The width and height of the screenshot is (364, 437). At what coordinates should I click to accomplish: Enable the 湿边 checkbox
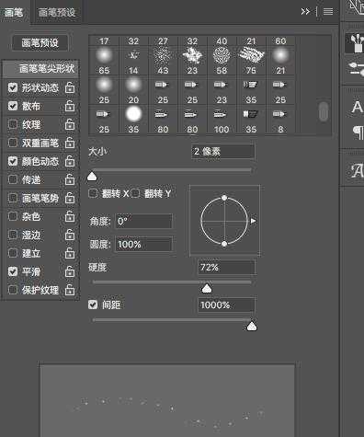[x=13, y=235]
